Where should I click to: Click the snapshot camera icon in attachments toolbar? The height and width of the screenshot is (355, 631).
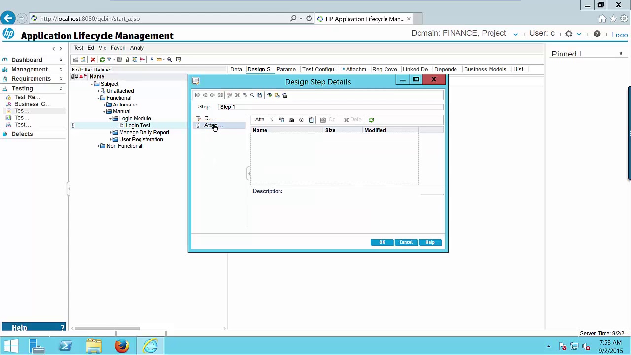291,120
